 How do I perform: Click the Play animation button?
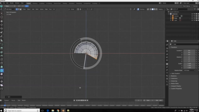tap(83, 100)
